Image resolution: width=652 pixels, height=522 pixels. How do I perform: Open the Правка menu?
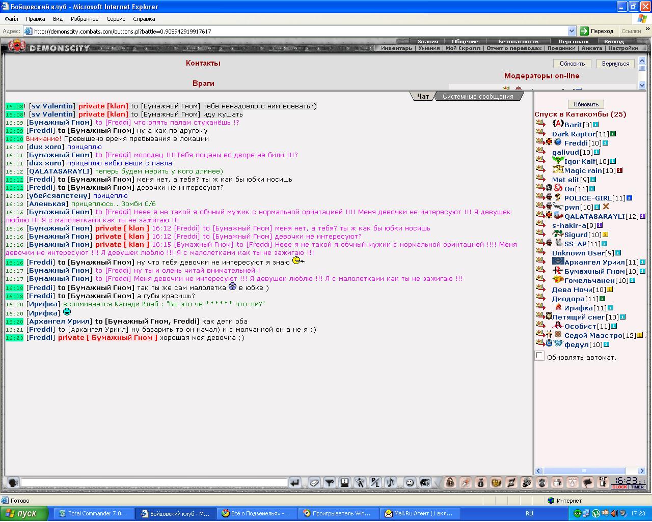36,19
